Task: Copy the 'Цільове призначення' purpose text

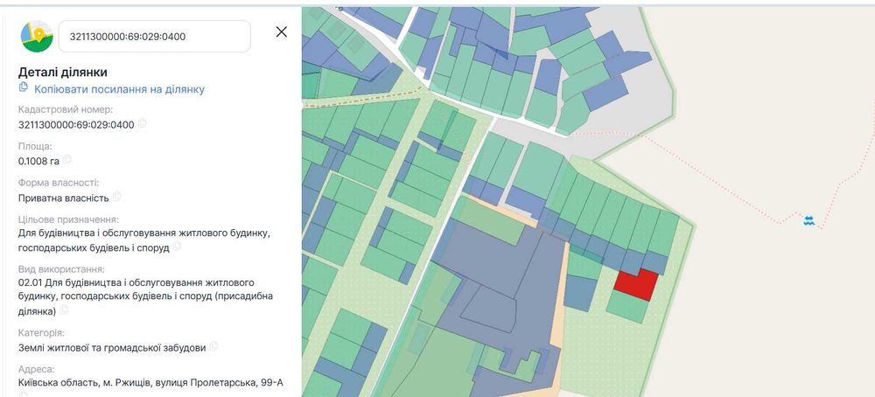Action: pyautogui.click(x=178, y=247)
